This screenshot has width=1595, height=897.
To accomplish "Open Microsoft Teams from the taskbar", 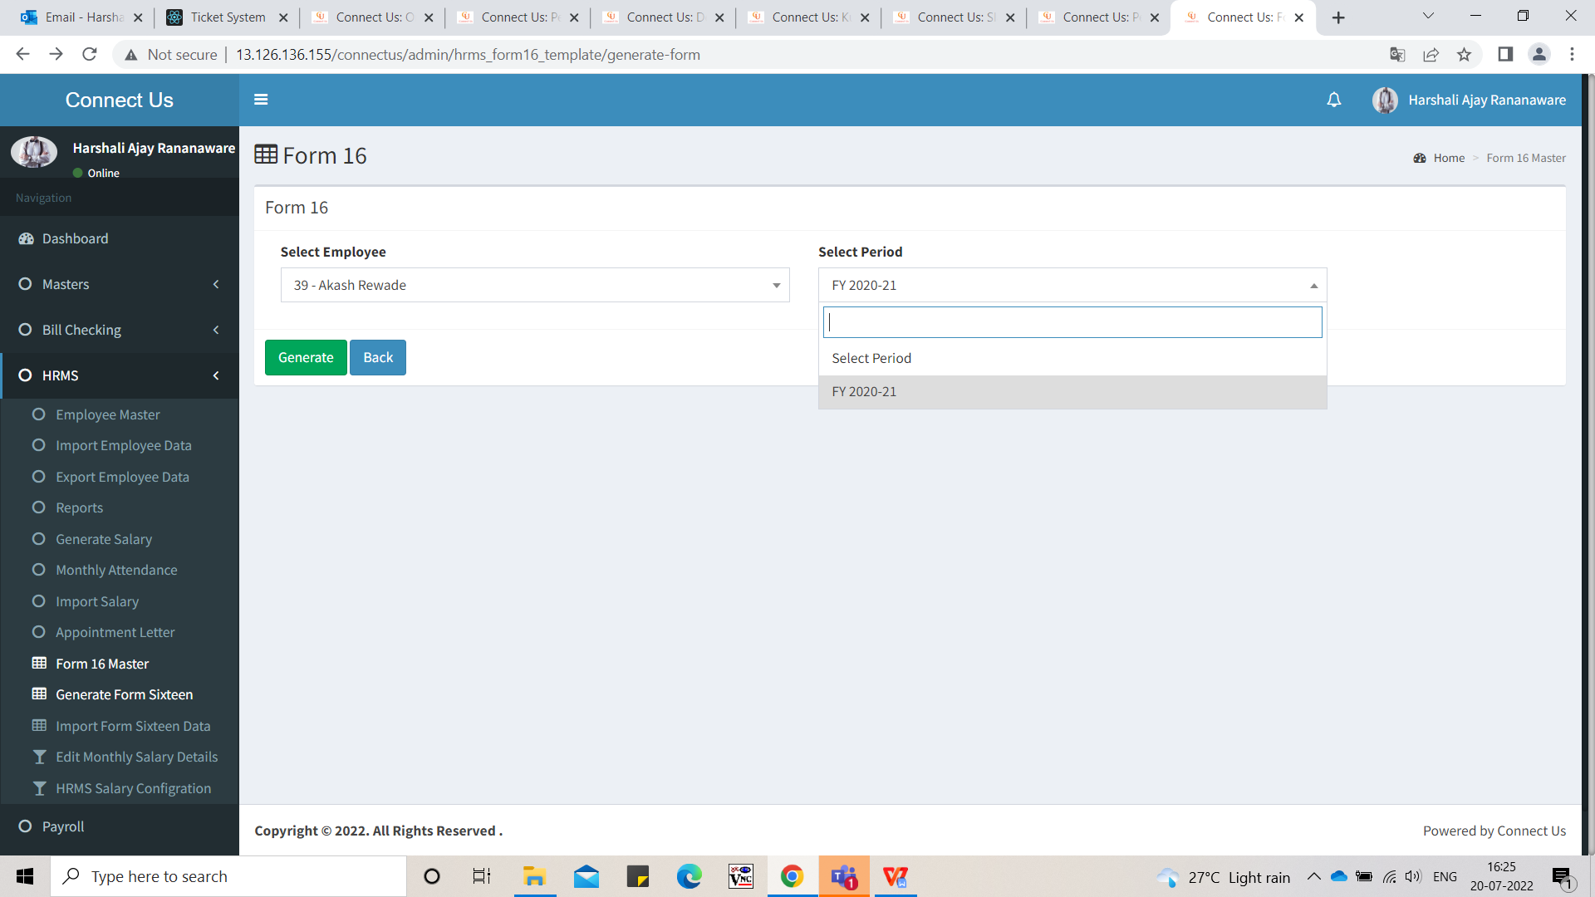I will [844, 876].
